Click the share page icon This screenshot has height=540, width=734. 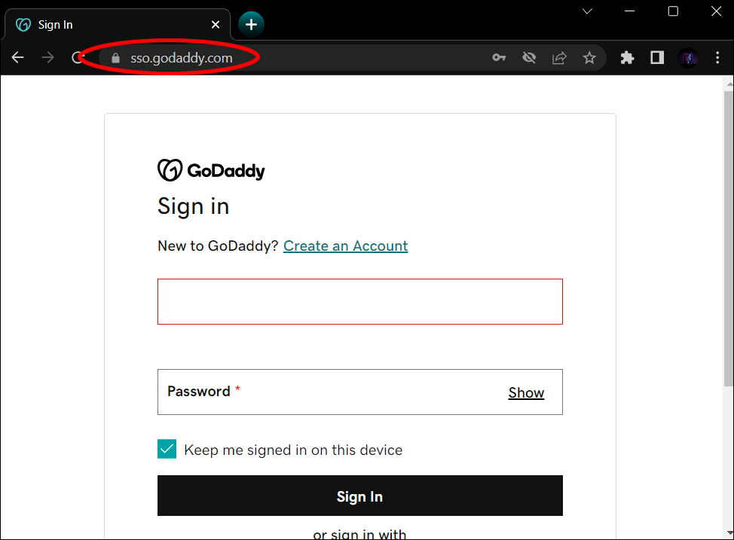[559, 57]
